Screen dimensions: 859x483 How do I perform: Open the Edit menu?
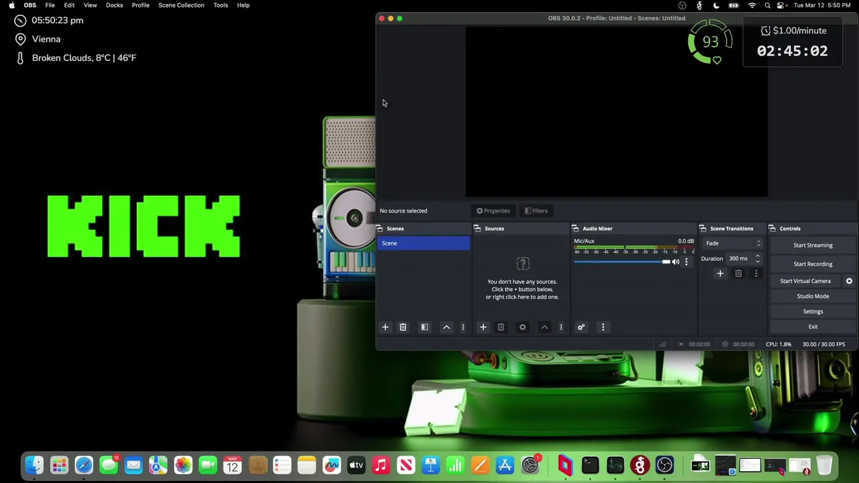69,5
